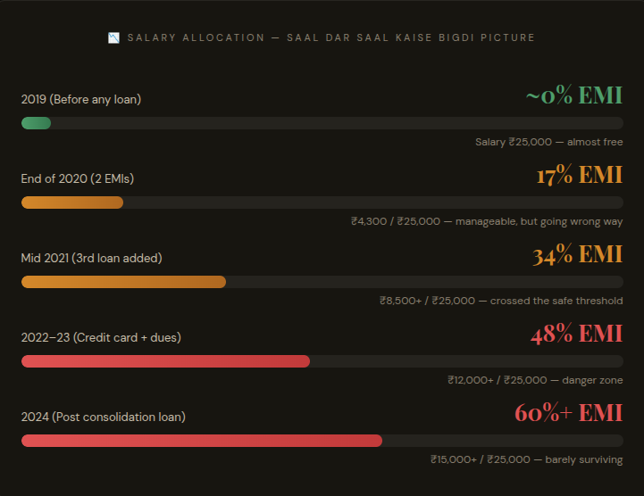This screenshot has width=644, height=496.
Task: Click the green 2019 progress bar
Action: coord(37,123)
